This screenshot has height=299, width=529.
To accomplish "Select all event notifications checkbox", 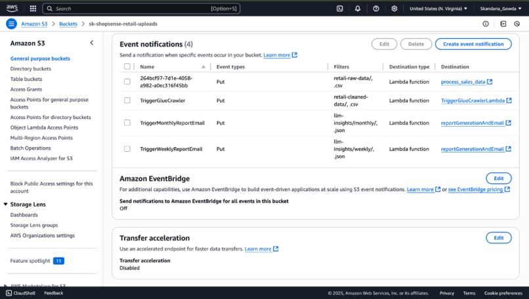I will (x=127, y=66).
